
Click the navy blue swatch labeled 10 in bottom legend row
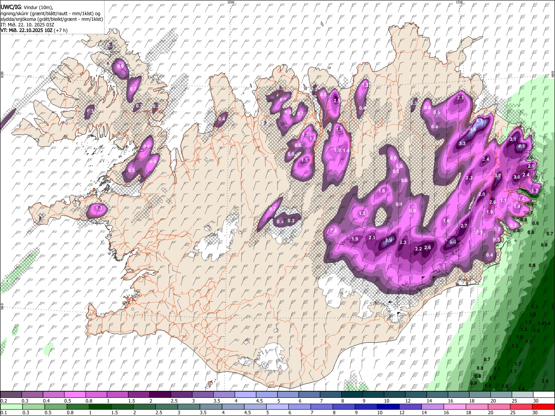[x=387, y=406]
